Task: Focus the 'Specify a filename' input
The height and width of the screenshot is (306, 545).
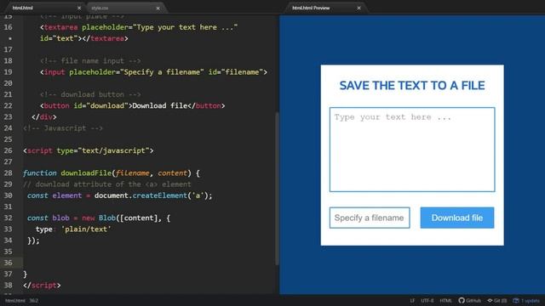Action: [x=370, y=218]
